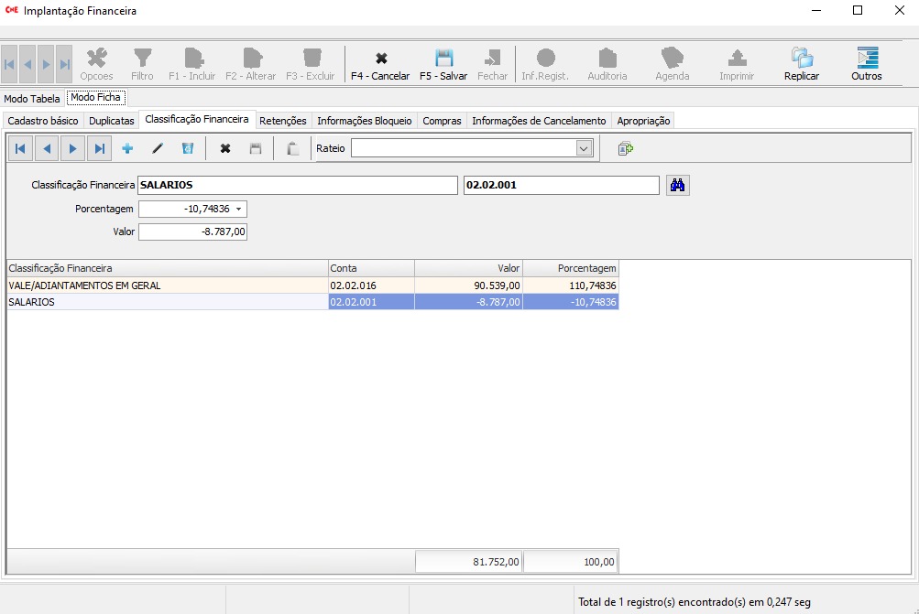This screenshot has width=919, height=614.
Task: Open the Apropriação tab
Action: tap(643, 121)
